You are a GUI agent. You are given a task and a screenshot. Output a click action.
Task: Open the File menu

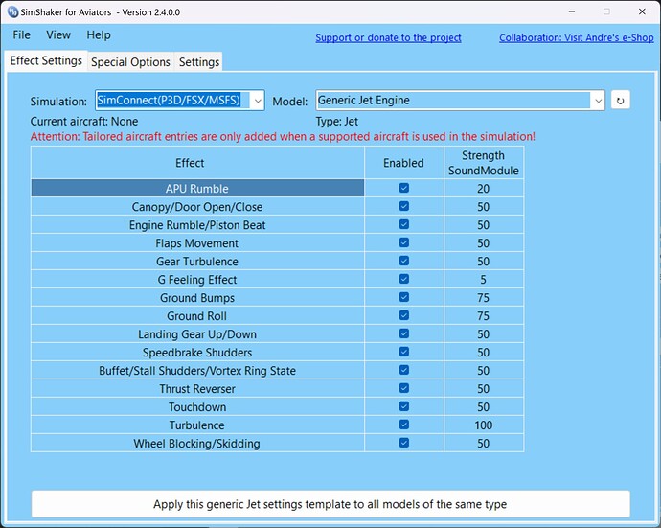point(21,35)
